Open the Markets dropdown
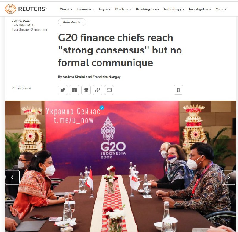This screenshot has height=232, width=238. (123, 9)
